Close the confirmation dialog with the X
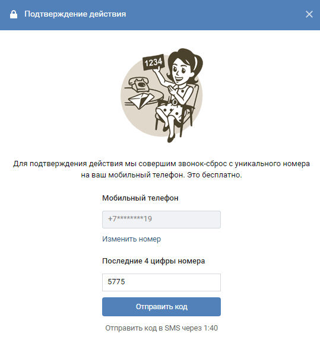The width and height of the screenshot is (320, 343). click(309, 14)
